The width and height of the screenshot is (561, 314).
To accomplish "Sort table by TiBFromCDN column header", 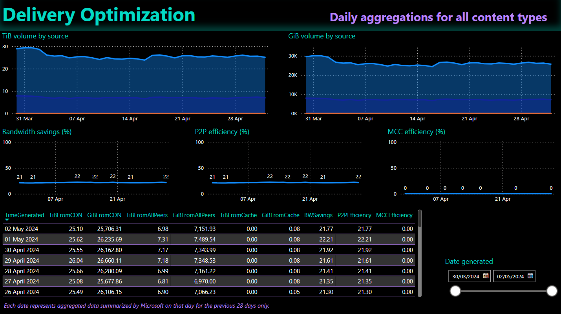I will pos(65,215).
